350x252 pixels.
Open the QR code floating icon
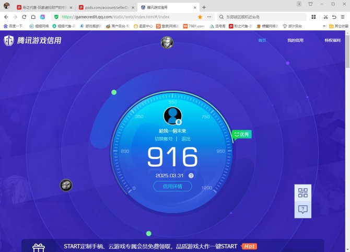pos(302,193)
